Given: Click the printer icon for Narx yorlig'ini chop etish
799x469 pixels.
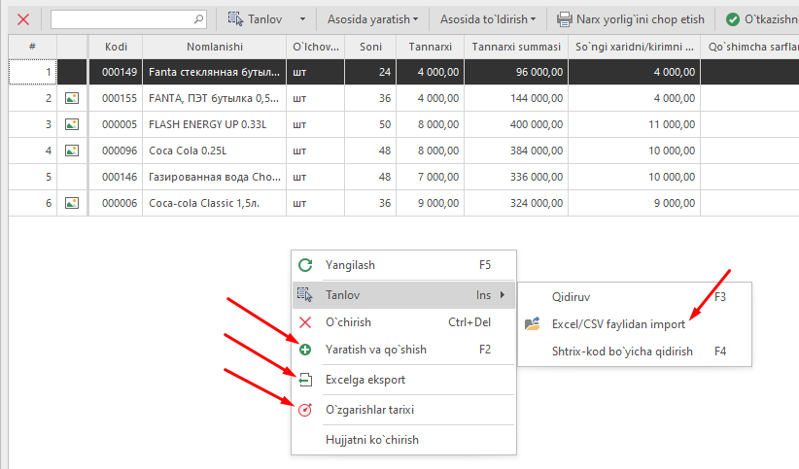Looking at the screenshot, I should coord(565,18).
